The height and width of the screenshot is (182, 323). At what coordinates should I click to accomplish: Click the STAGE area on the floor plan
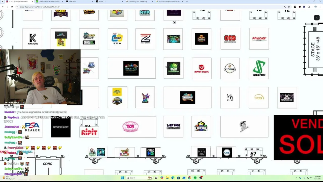click(x=315, y=50)
